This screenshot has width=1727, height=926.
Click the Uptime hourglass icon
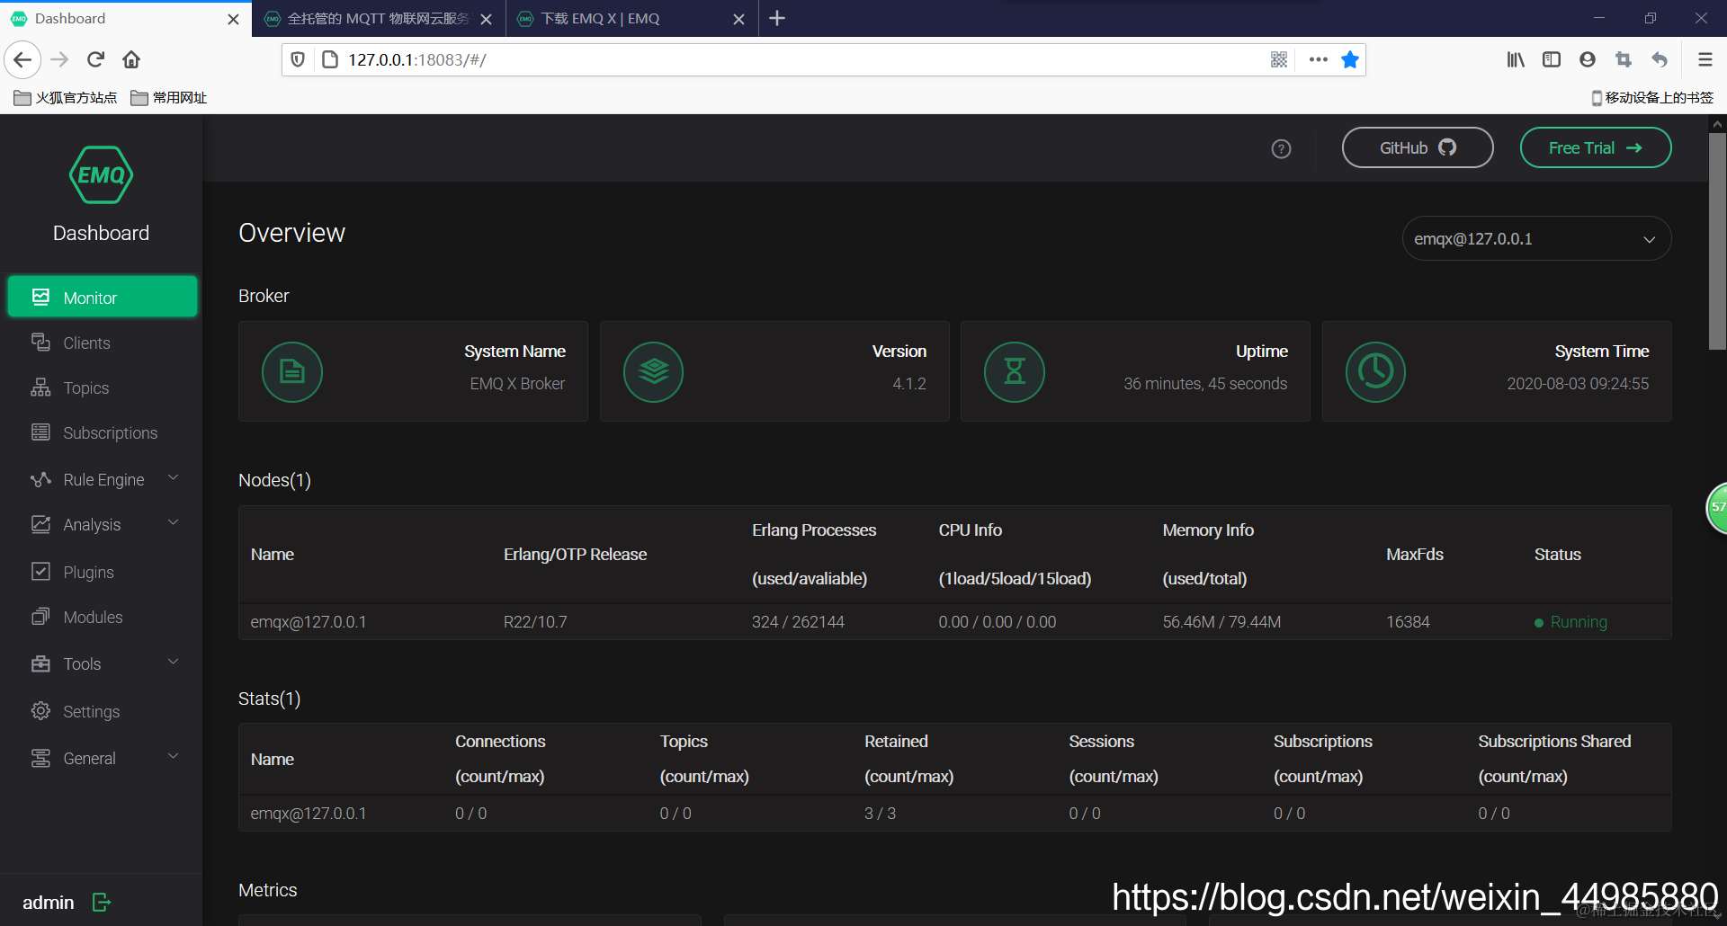[1015, 371]
